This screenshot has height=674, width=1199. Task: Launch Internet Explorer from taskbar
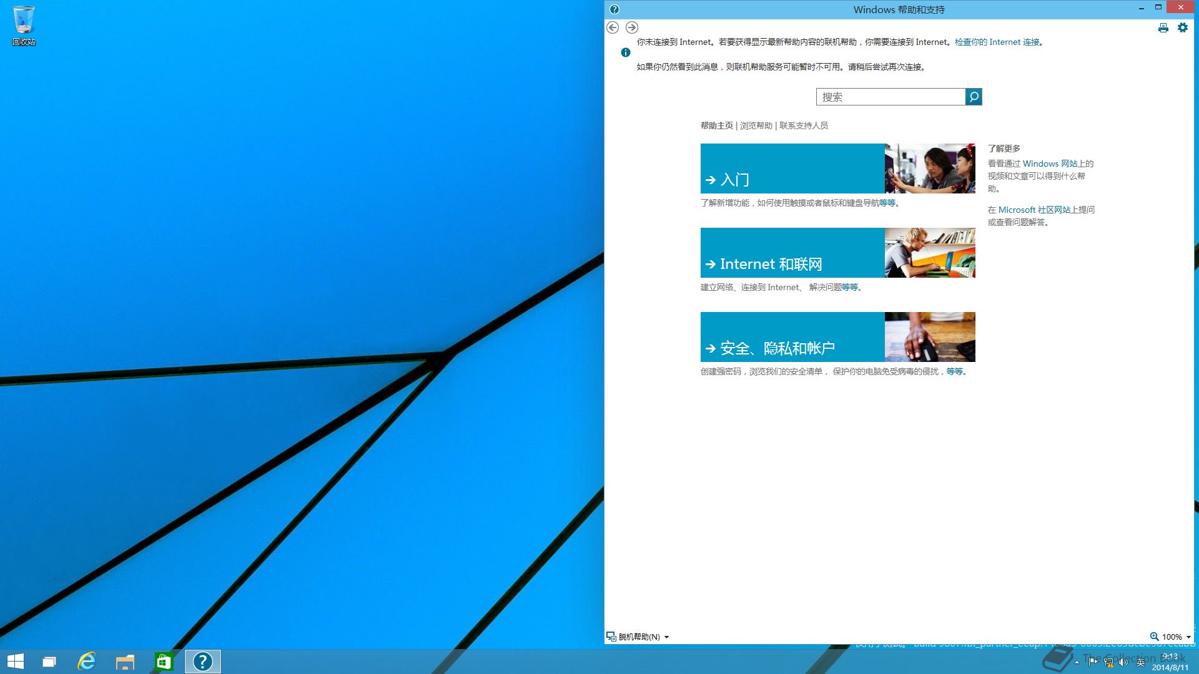click(87, 662)
